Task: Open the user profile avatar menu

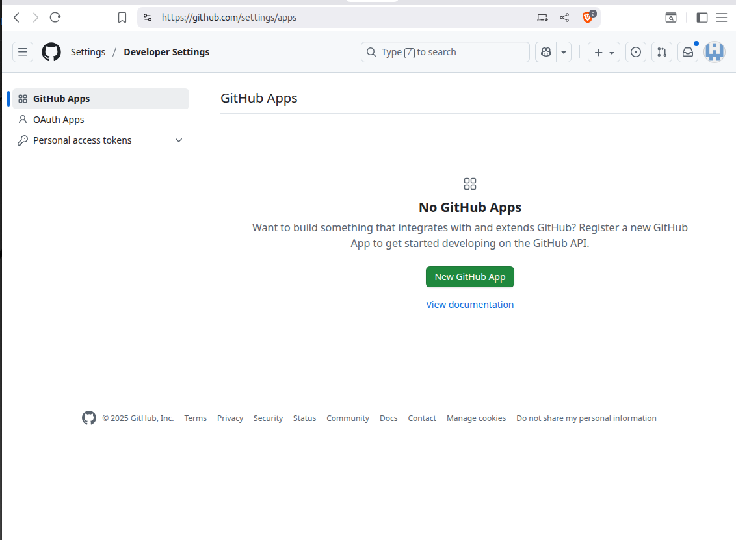Action: [714, 52]
